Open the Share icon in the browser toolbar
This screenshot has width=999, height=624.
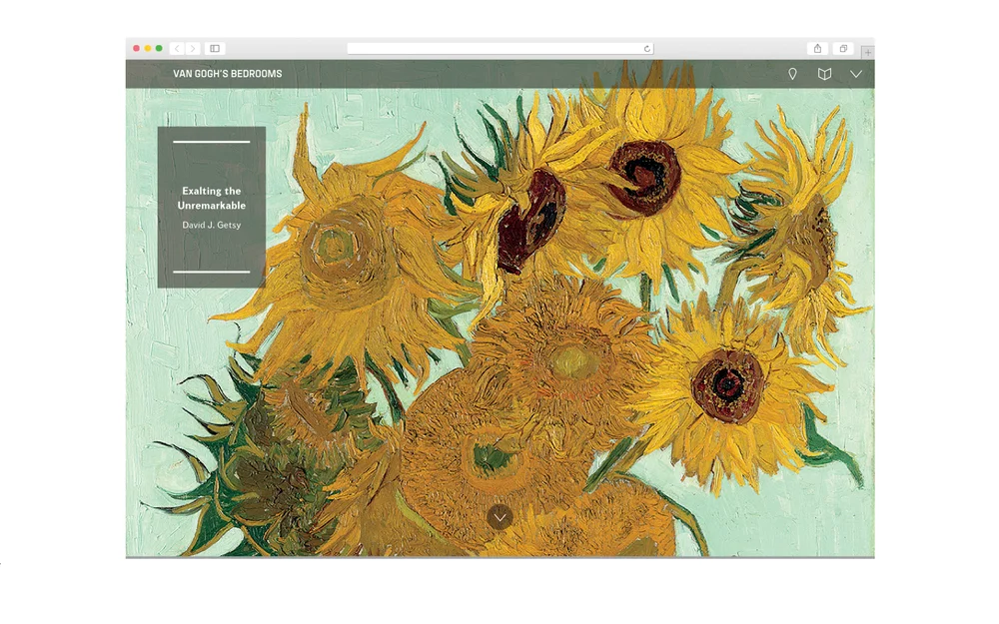pos(817,48)
